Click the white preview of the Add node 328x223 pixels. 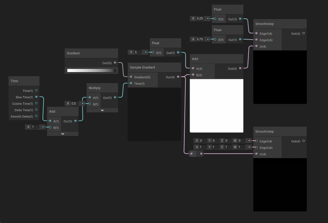click(217, 106)
